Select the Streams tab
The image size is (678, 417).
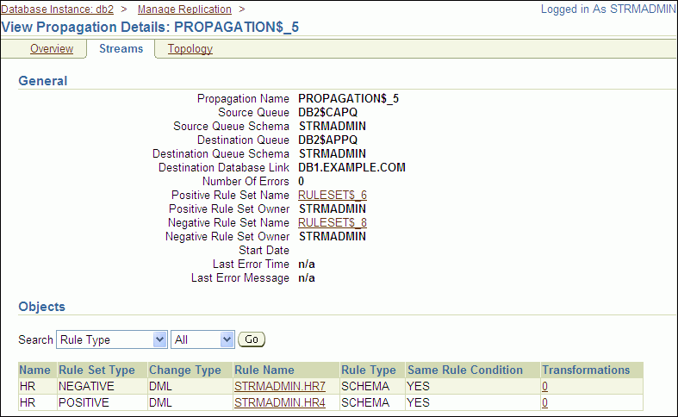click(121, 49)
